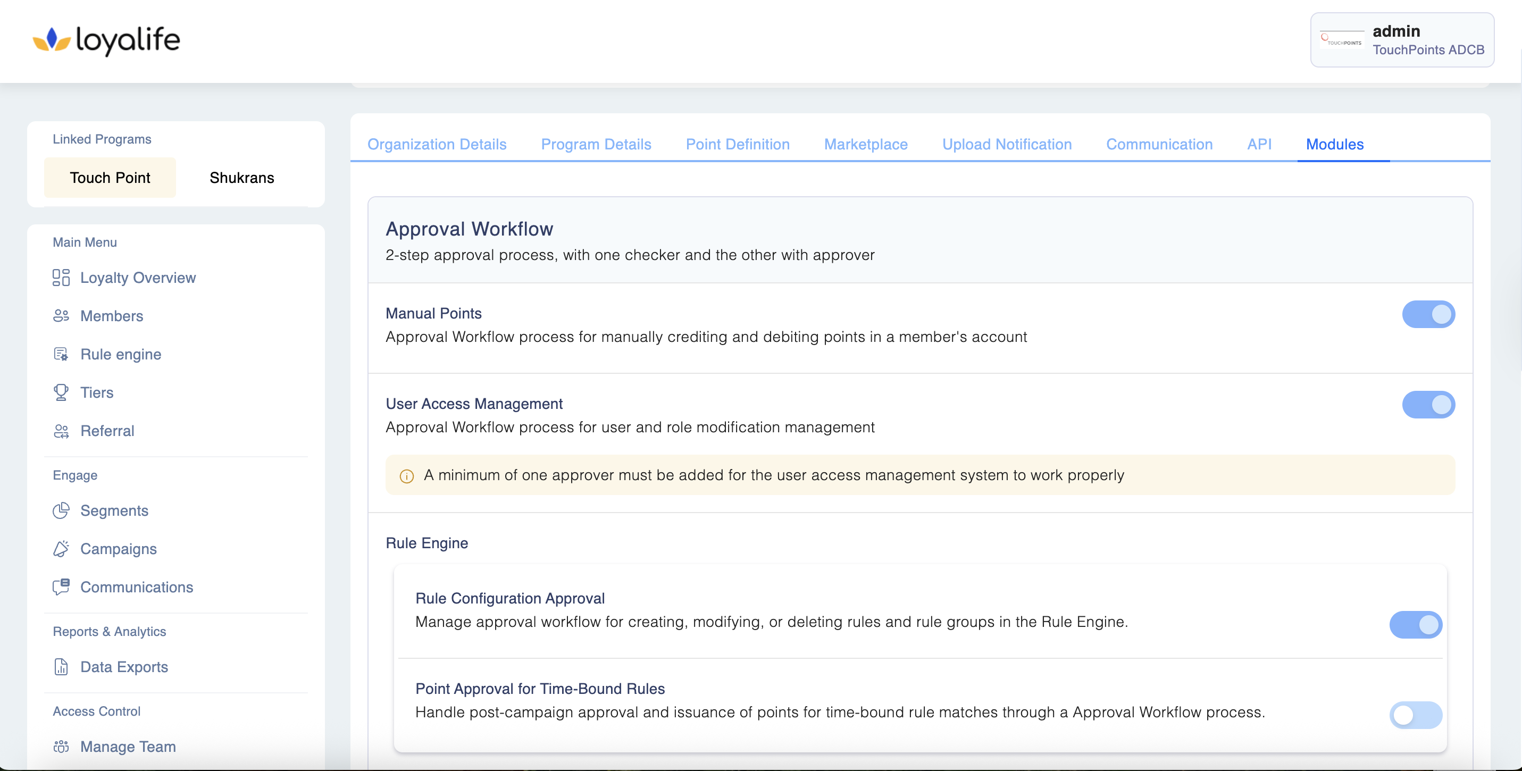Open the admin TouchPoints ADCB account menu
The image size is (1522, 771).
click(1401, 40)
